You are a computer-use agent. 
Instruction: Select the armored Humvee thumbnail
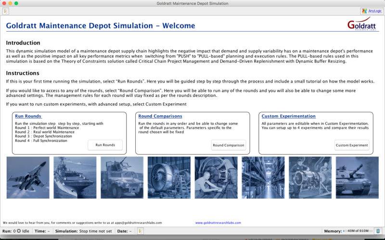[x=122, y=178]
